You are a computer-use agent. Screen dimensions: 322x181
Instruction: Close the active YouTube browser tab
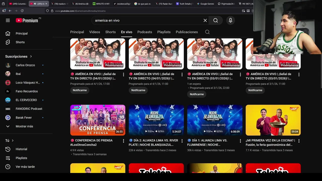coord(46,4)
